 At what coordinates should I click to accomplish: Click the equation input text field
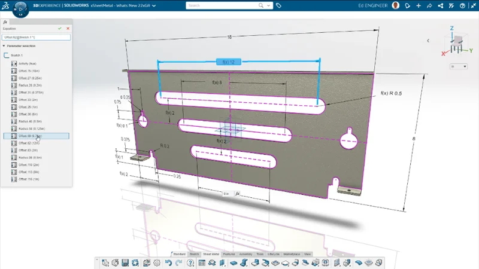pyautogui.click(x=36, y=37)
